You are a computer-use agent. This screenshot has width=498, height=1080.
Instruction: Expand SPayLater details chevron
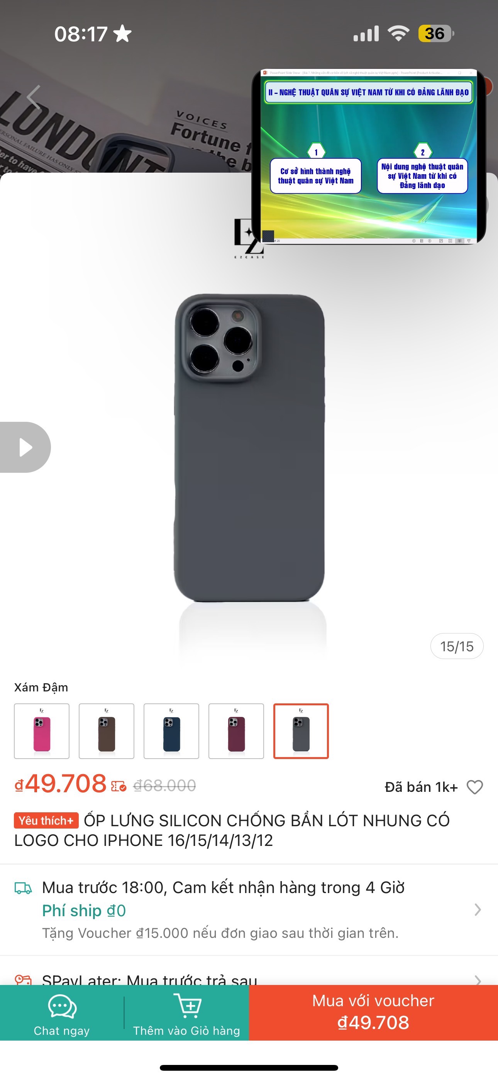[478, 980]
